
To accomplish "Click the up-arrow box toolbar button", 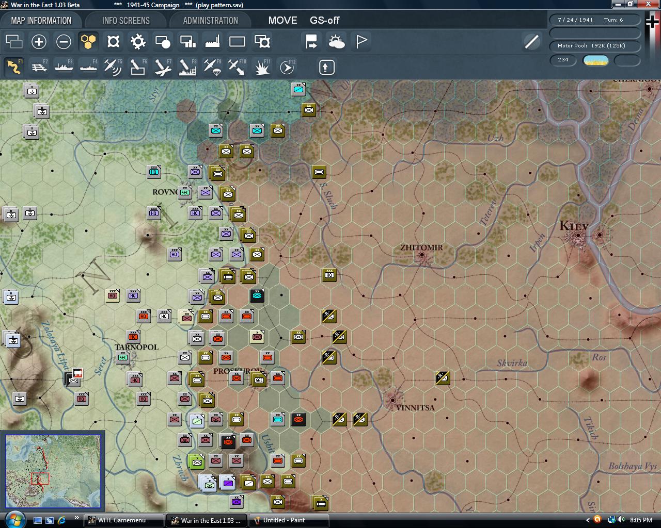I will point(327,67).
